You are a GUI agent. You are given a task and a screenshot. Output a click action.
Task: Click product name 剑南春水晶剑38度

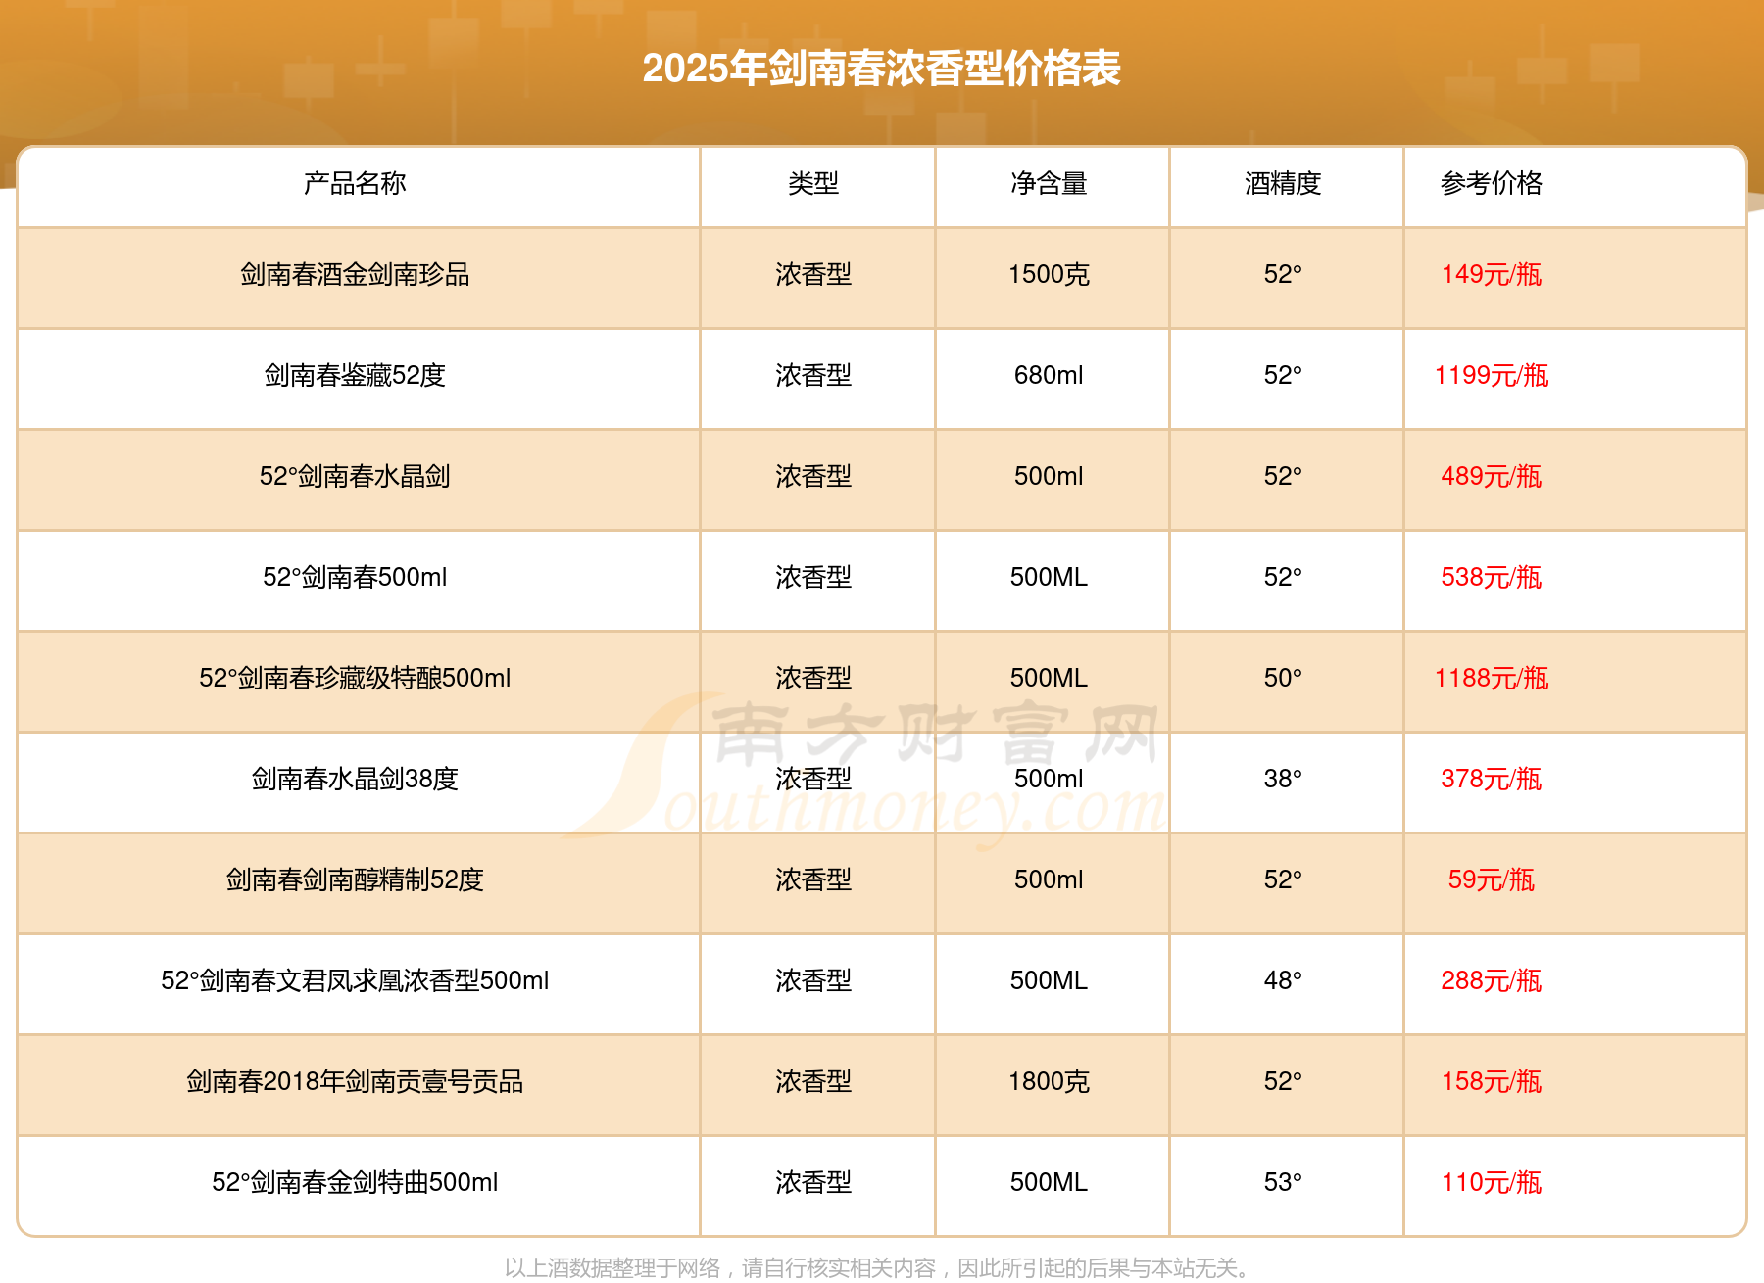click(355, 779)
